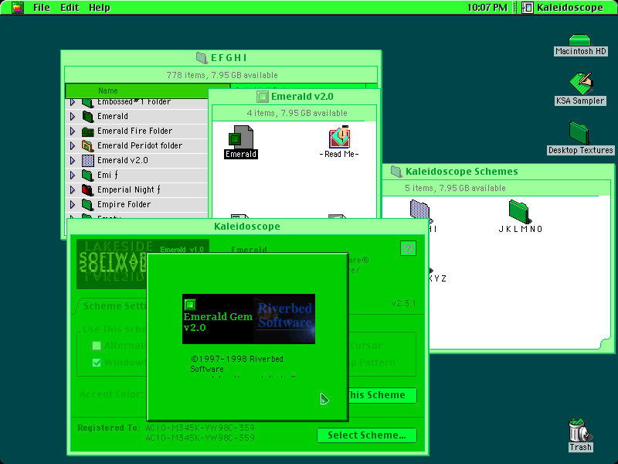Screen dimensions: 618x464
Task: Expand the Emerald v2.0 row in EFGHI list
Action: pos(73,161)
